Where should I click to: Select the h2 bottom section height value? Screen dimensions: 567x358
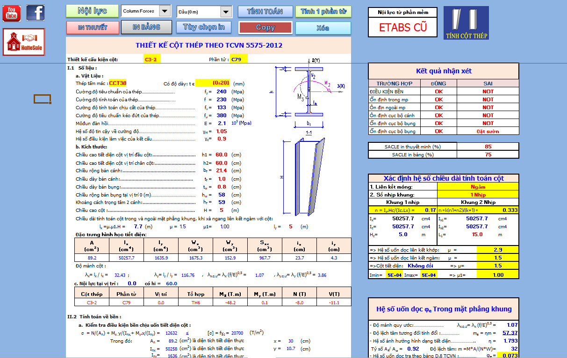(222, 163)
